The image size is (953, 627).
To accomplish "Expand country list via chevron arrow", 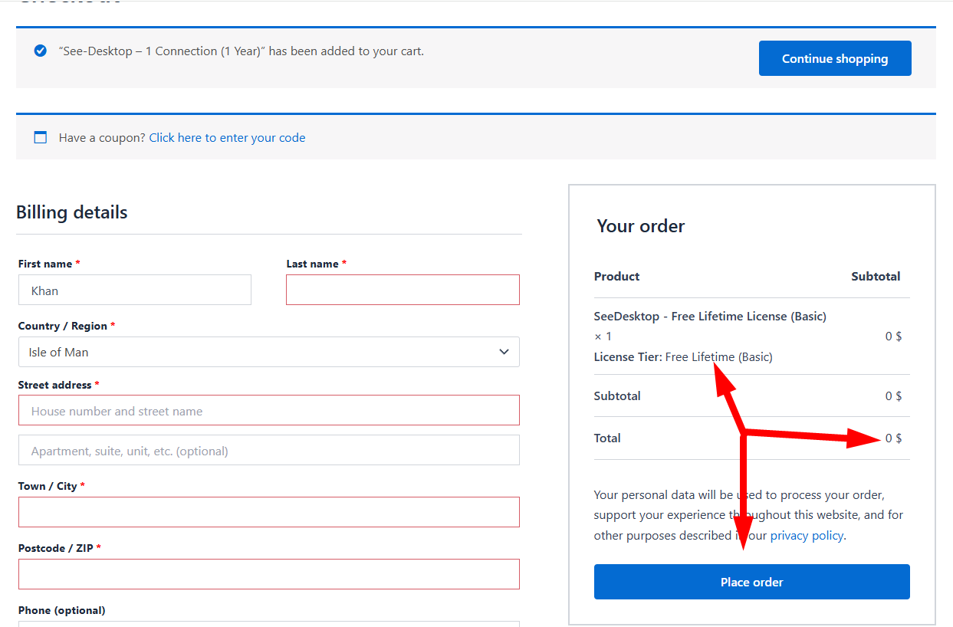I will click(x=504, y=352).
